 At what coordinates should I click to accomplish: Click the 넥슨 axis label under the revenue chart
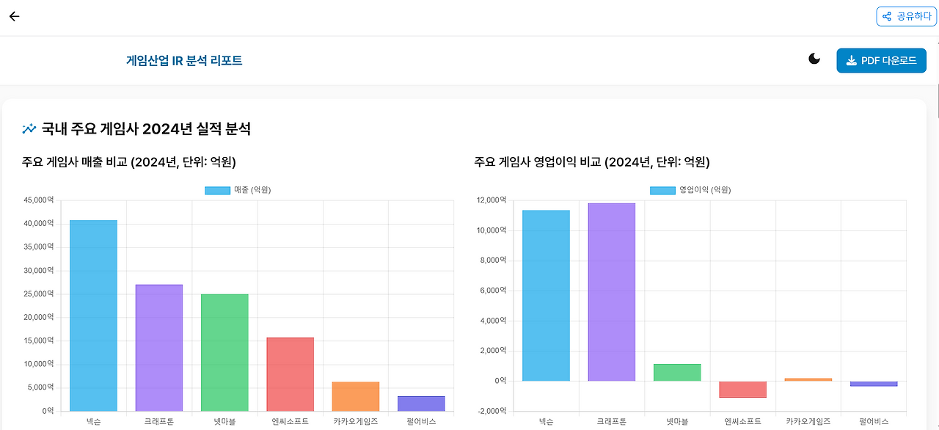click(x=92, y=422)
